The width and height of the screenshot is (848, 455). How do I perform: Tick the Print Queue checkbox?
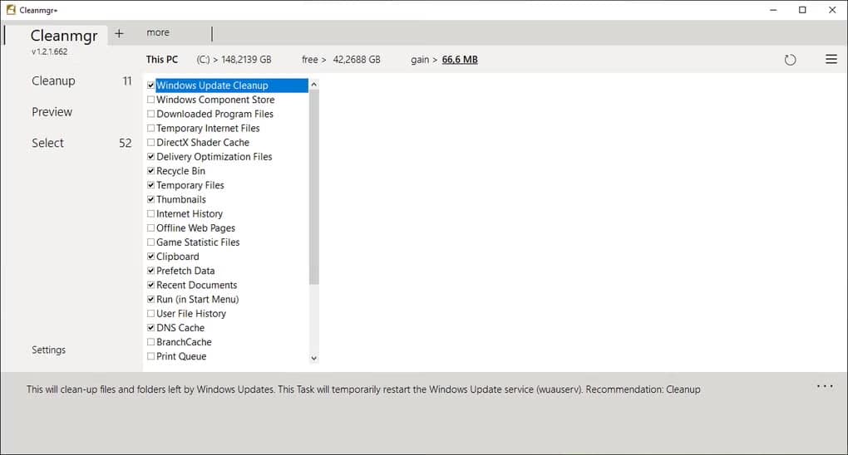150,356
